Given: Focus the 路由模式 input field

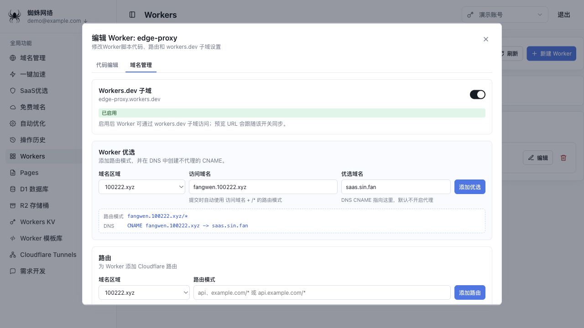Looking at the screenshot, I should (x=322, y=292).
